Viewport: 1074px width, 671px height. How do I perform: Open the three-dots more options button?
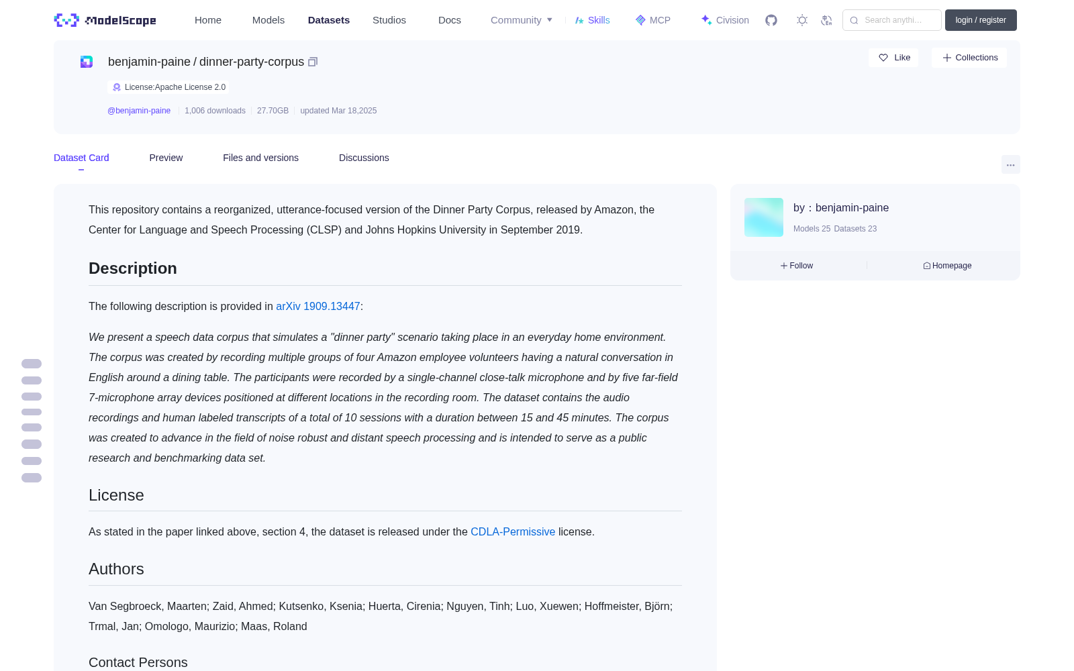click(x=1010, y=164)
